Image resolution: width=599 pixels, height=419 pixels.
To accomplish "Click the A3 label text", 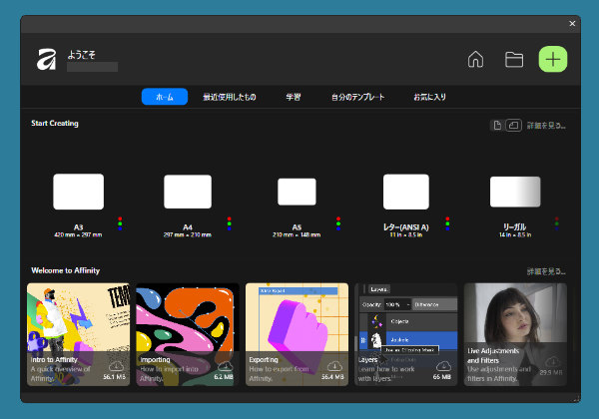I will pos(78,227).
